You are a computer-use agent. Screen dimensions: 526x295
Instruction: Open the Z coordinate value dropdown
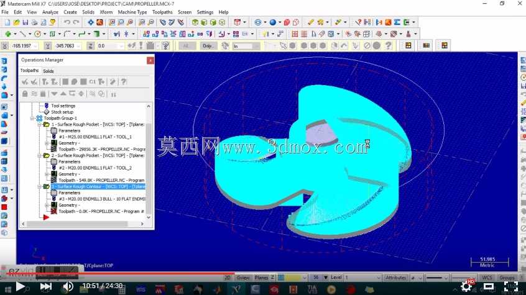click(x=121, y=46)
